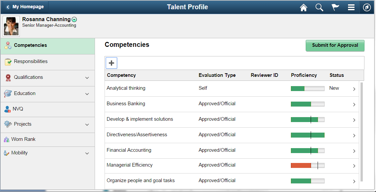This screenshot has width=376, height=192.
Task: Open the Home icon in header
Action: [x=303, y=8]
